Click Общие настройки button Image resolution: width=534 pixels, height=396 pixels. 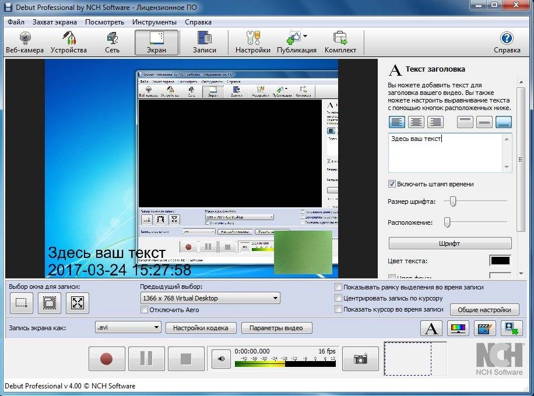(484, 310)
